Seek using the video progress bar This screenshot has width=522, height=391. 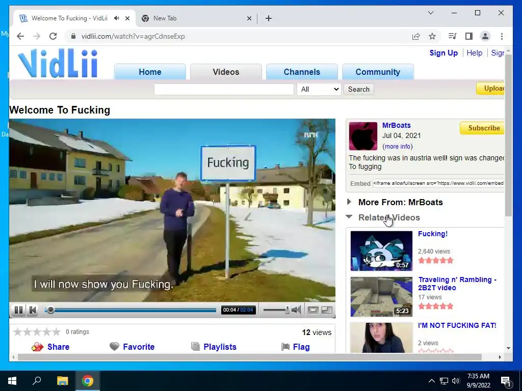[x=130, y=310]
